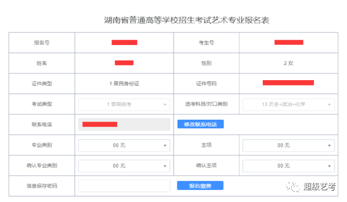Image resolution: width=347 pixels, height=202 pixels.
Task: Expand the 主项 dropdown arrow
Action: point(329,146)
